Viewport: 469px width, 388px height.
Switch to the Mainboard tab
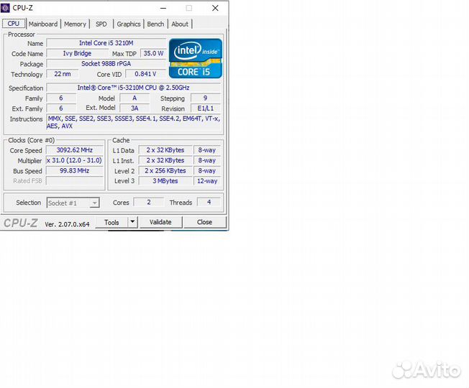pyautogui.click(x=43, y=24)
